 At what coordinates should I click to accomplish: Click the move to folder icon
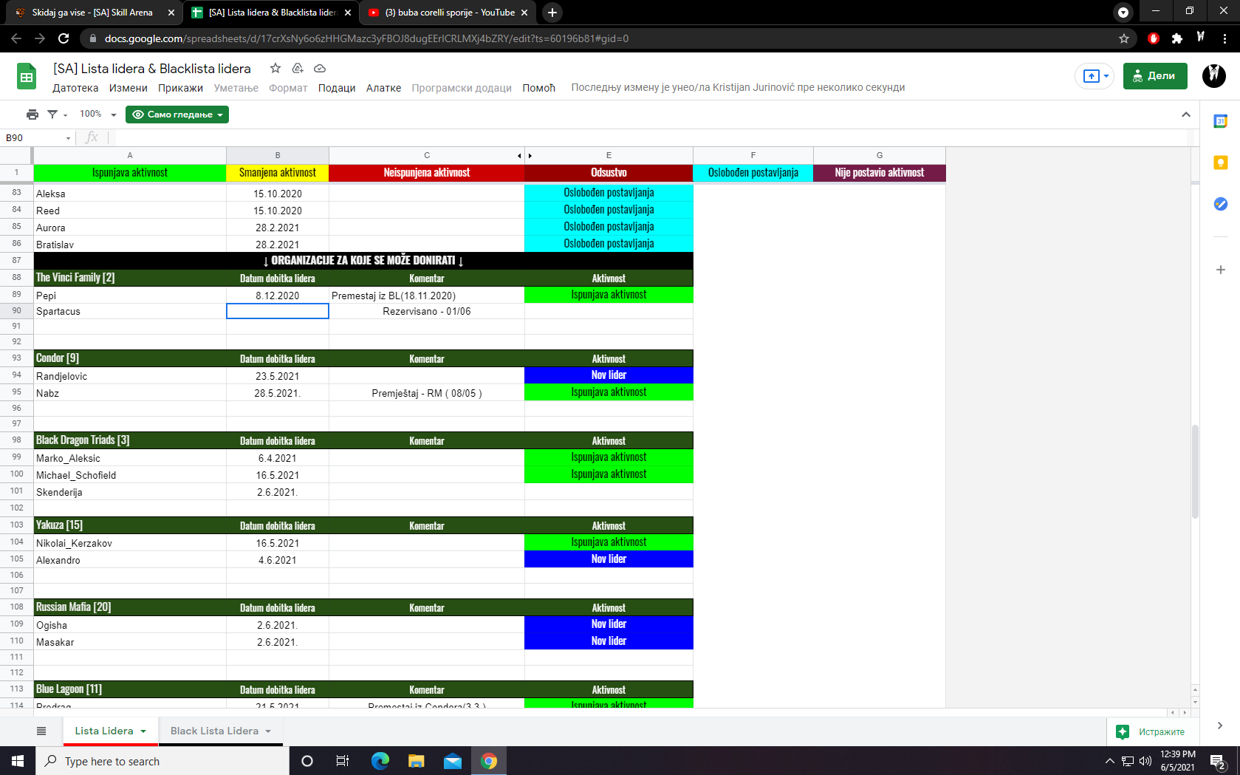click(298, 69)
